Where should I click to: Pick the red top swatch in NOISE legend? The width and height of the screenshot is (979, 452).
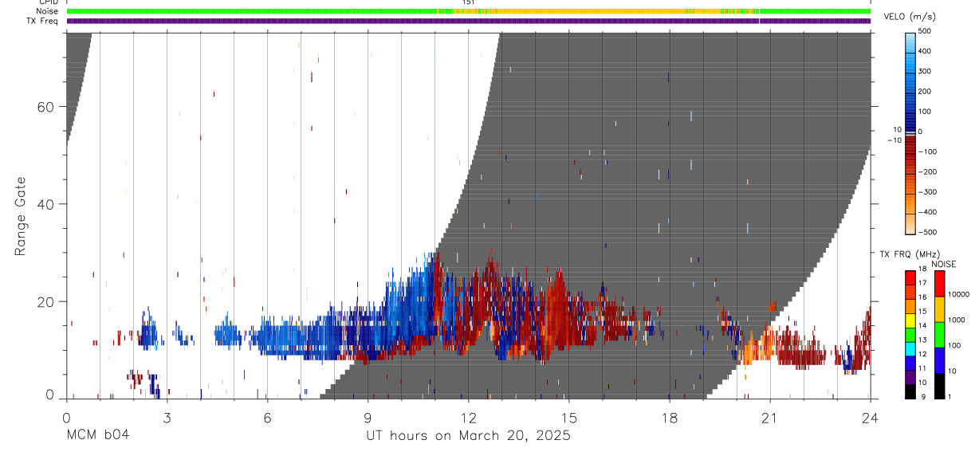[x=939, y=283]
